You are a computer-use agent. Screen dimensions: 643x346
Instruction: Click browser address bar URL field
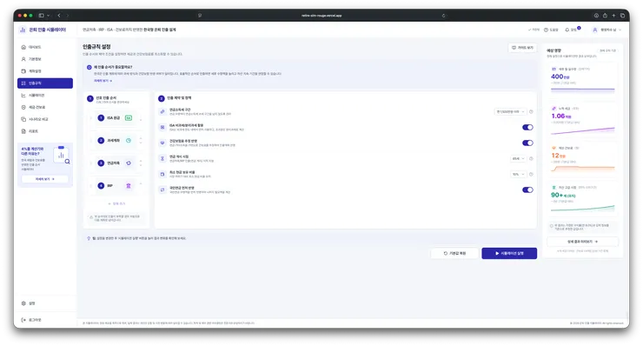(321, 16)
